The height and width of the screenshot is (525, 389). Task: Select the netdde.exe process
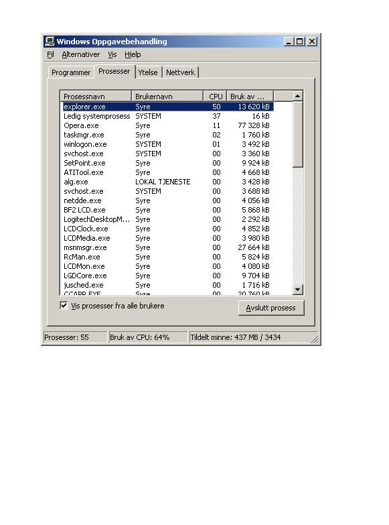click(168, 200)
